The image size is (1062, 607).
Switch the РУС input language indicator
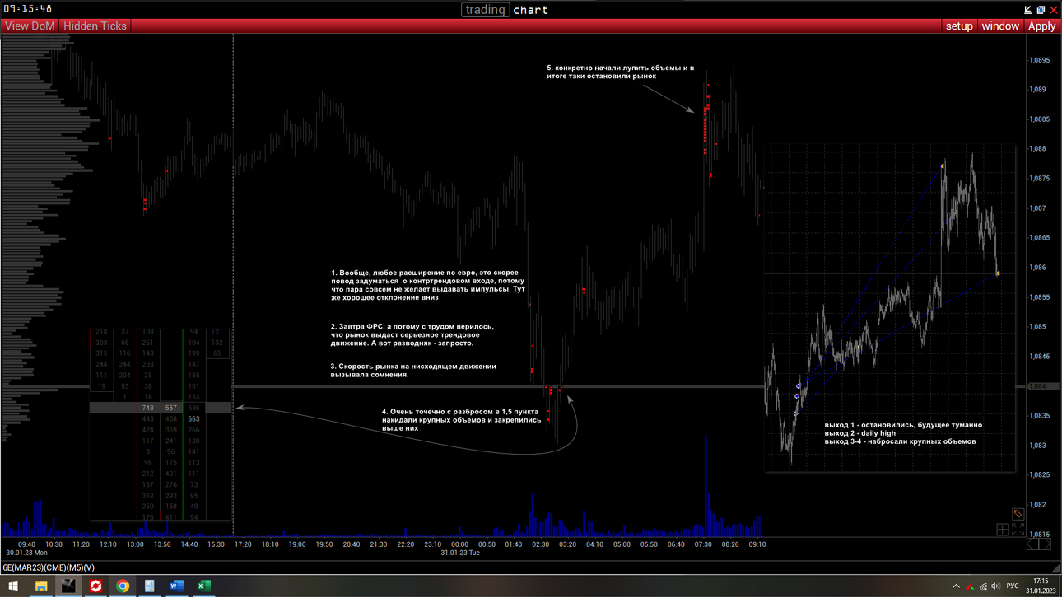1013,586
